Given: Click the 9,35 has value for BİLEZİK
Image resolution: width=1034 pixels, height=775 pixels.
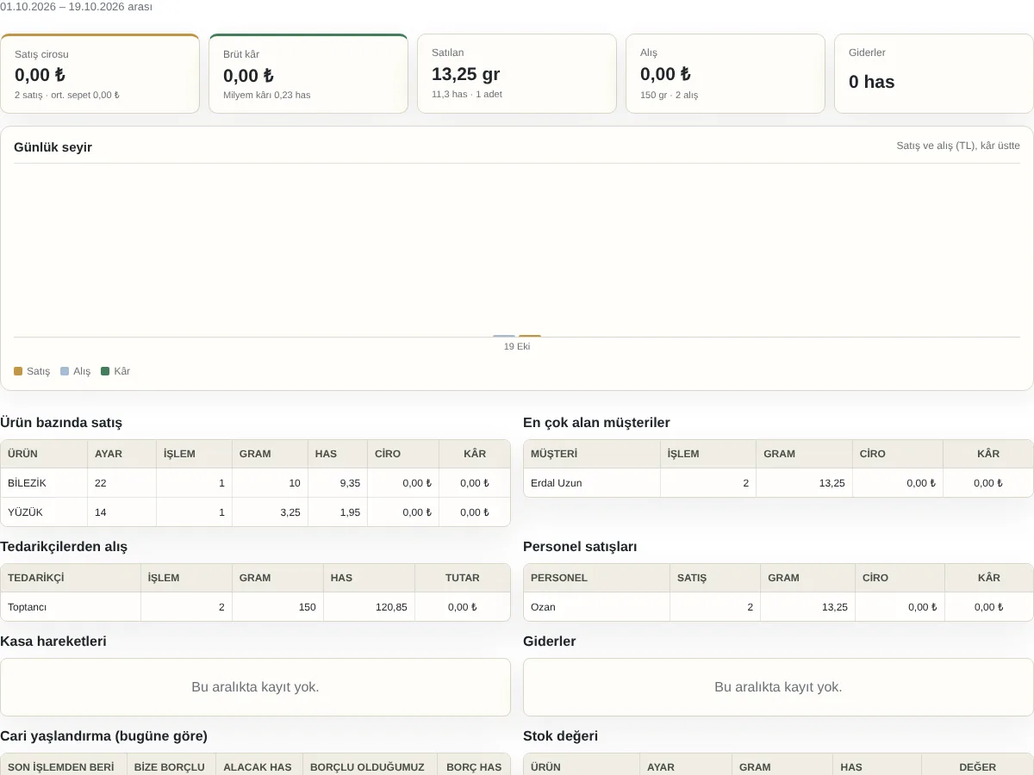Looking at the screenshot, I should tap(350, 483).
